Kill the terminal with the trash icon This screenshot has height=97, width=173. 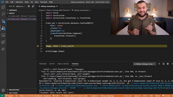pos(168,64)
